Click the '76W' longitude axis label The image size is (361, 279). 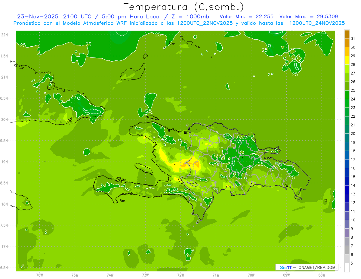click(x=39, y=275)
